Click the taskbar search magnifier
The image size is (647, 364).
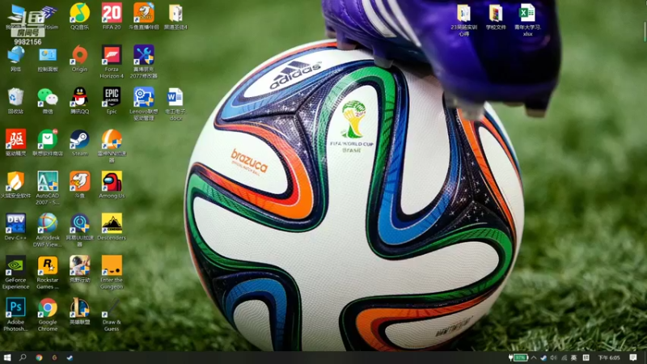(x=23, y=358)
